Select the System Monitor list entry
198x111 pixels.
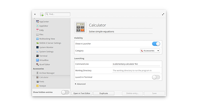pyautogui.click(x=46, y=47)
